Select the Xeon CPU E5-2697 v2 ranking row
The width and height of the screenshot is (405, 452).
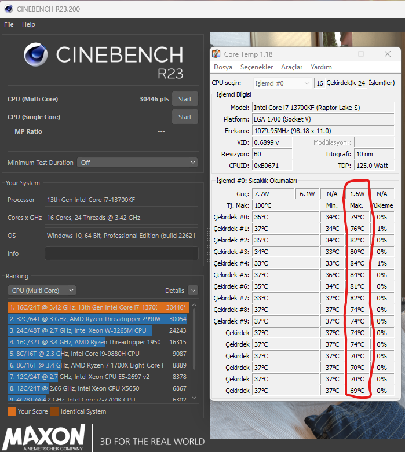coord(98,377)
